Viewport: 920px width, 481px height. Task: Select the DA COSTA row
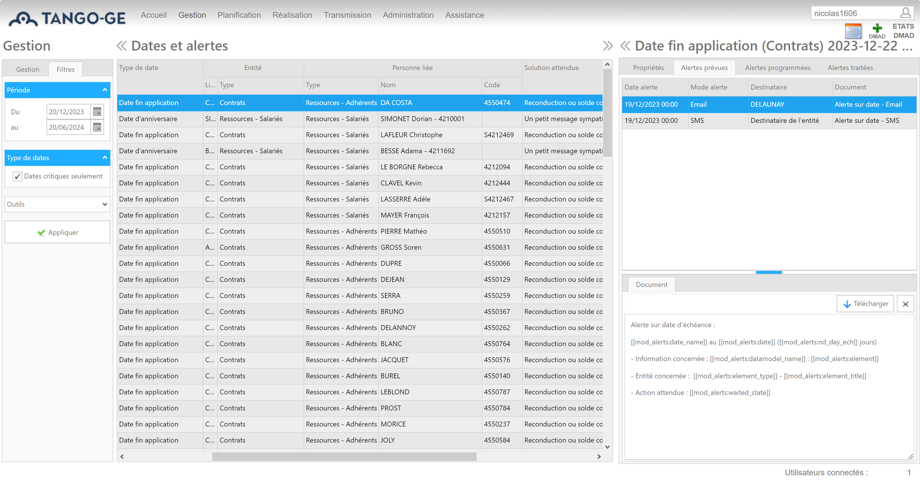click(x=360, y=103)
